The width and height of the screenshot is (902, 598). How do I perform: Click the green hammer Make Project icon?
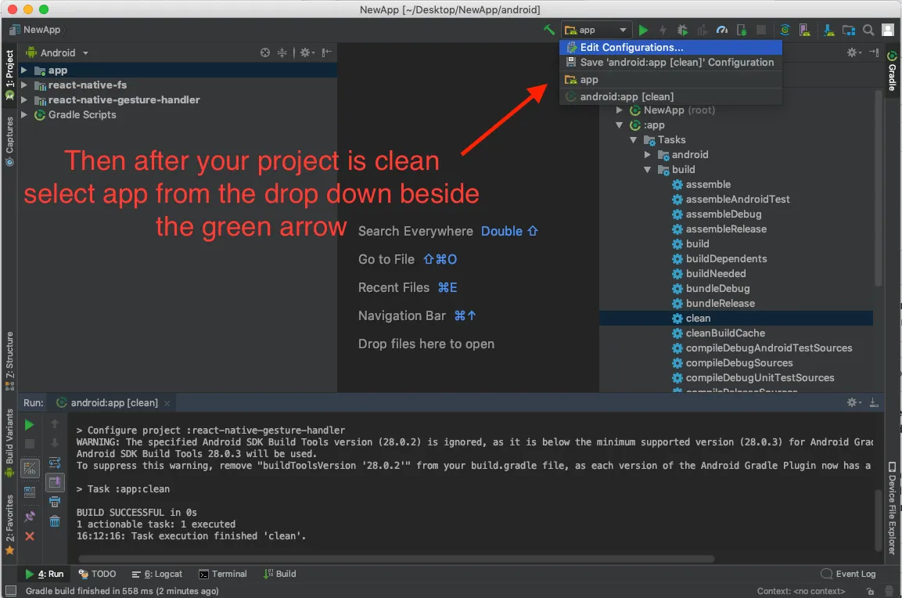point(549,30)
